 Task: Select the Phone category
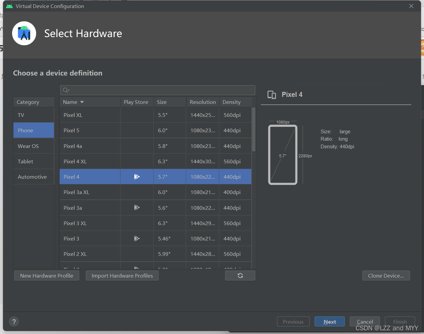point(34,130)
